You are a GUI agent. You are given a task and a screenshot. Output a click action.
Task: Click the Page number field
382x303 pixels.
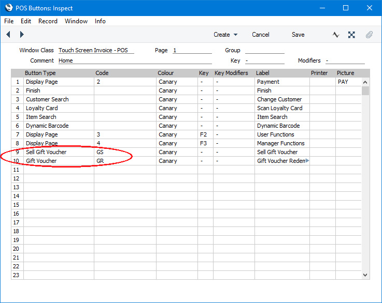click(x=192, y=50)
